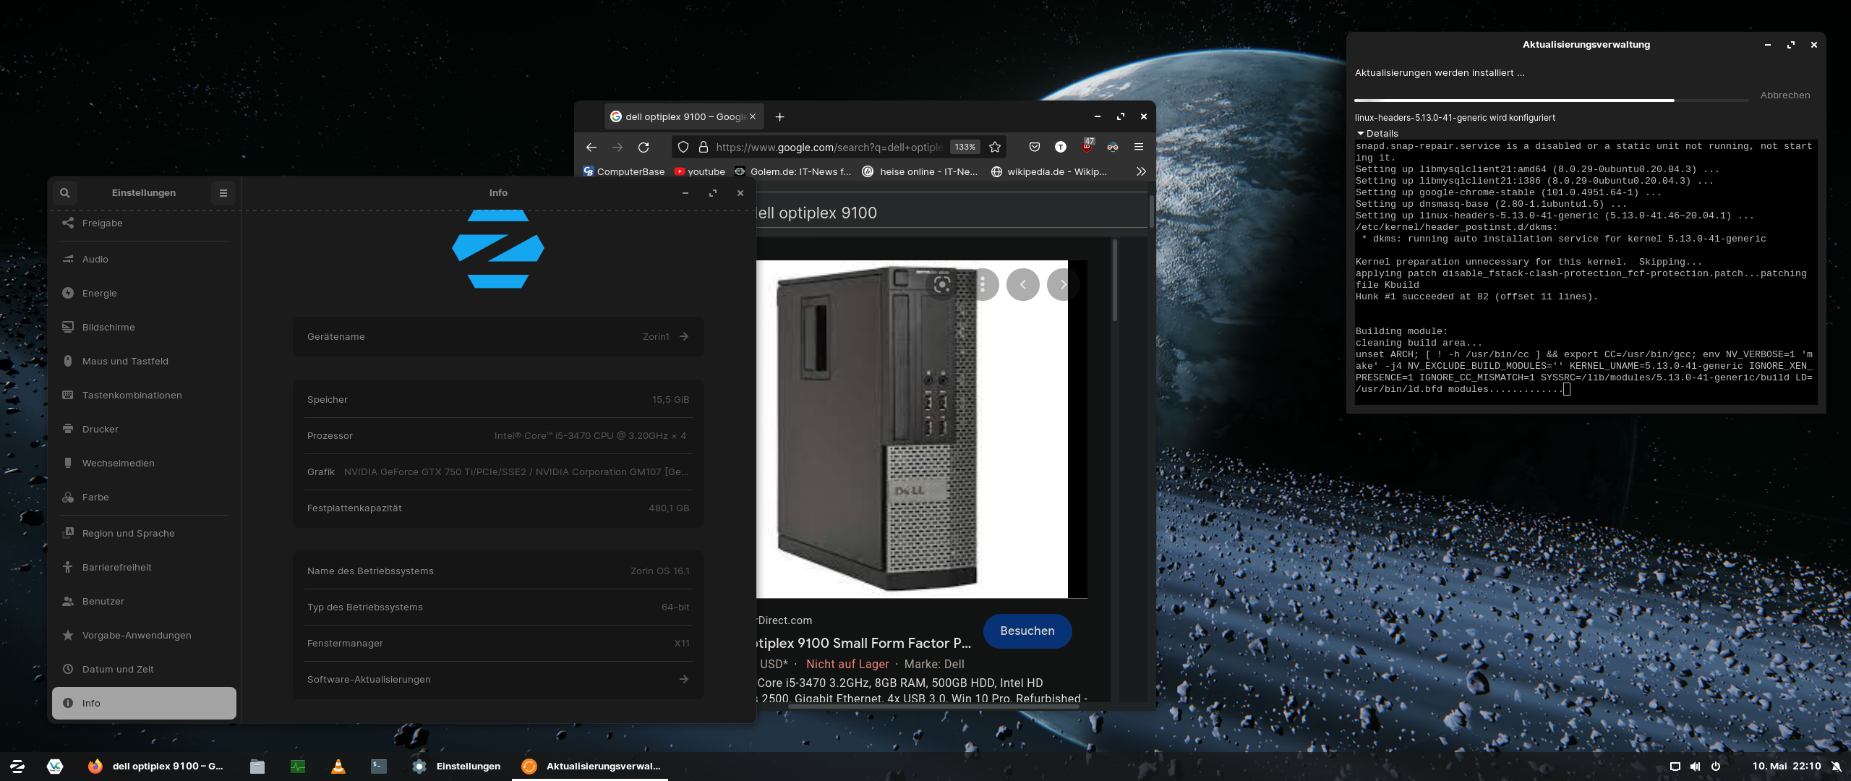The height and width of the screenshot is (781, 1851).
Task: Open the file manager from taskbar
Action: tap(257, 767)
